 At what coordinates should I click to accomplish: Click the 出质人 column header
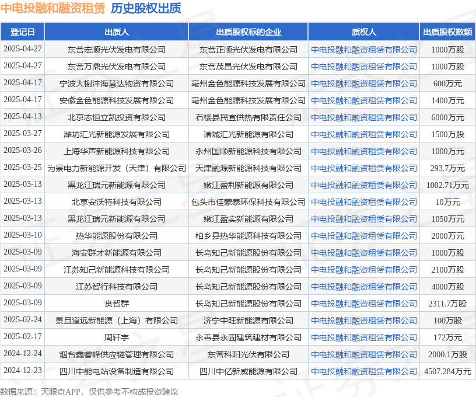(117, 32)
